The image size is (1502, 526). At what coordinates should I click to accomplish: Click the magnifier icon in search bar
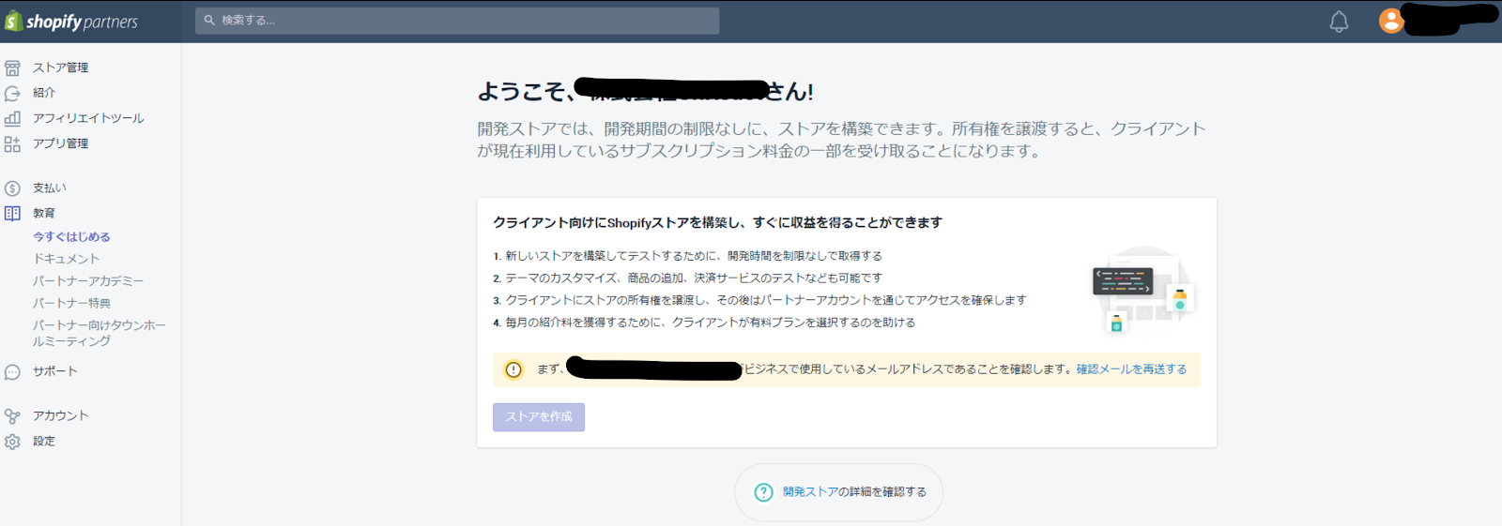click(x=209, y=20)
